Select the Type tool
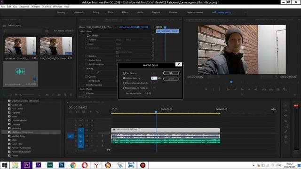301x169 pixels. coord(285,142)
